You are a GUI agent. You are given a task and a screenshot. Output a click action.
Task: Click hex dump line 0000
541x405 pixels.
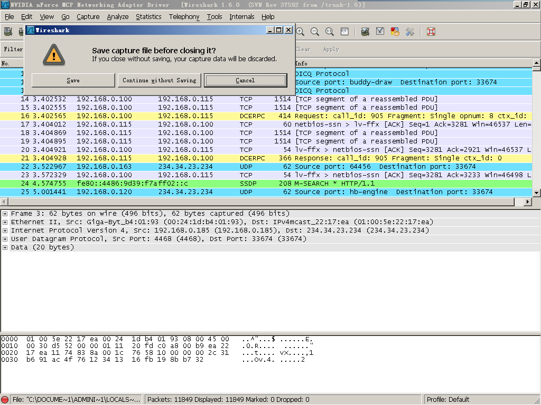coord(156,339)
